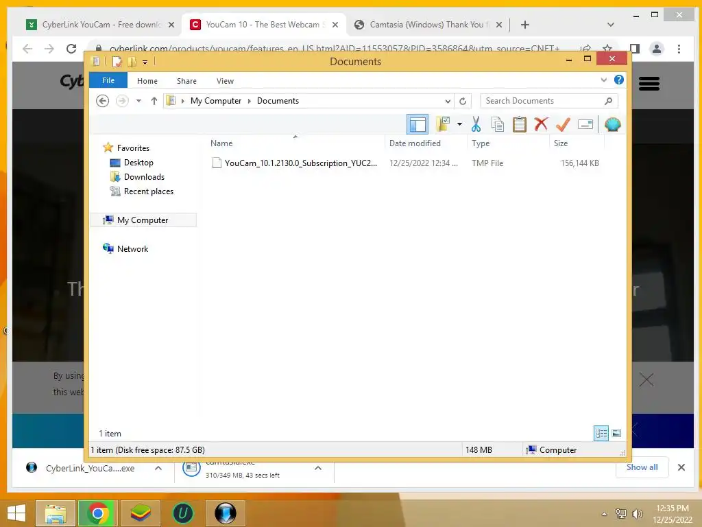Click My Computer in address breadcrumb
702x527 pixels.
[x=216, y=101]
